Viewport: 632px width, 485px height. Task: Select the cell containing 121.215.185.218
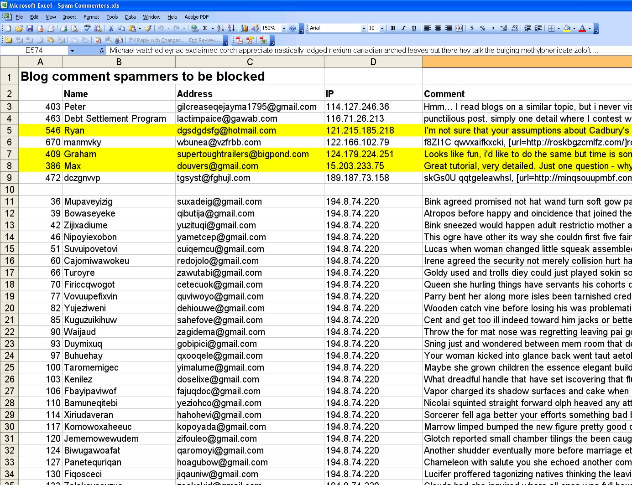(x=373, y=130)
